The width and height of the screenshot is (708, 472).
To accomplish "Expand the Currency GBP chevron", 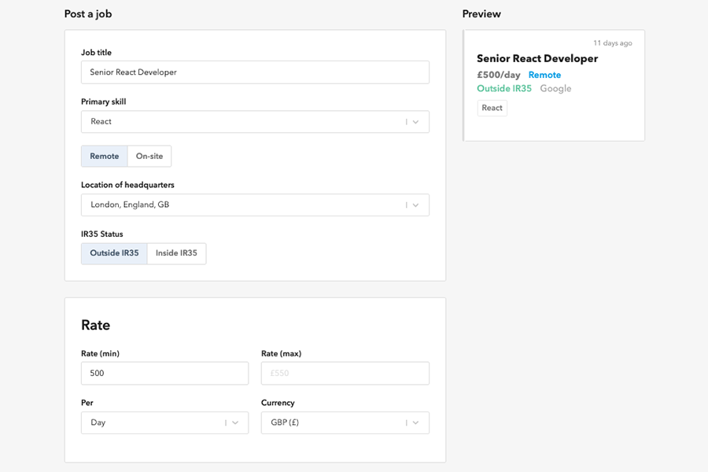I will pyautogui.click(x=416, y=423).
